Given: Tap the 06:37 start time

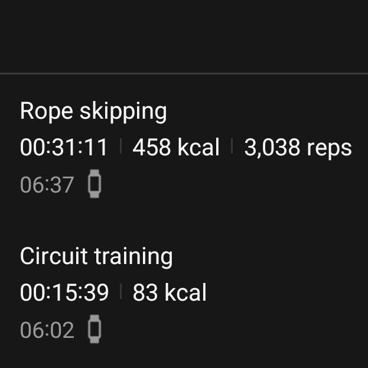Looking at the screenshot, I should [x=47, y=185].
